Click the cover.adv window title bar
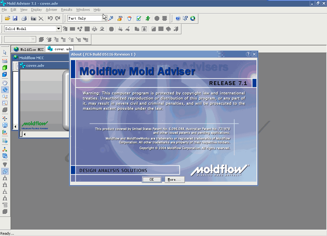The image size is (327, 236). point(44,66)
